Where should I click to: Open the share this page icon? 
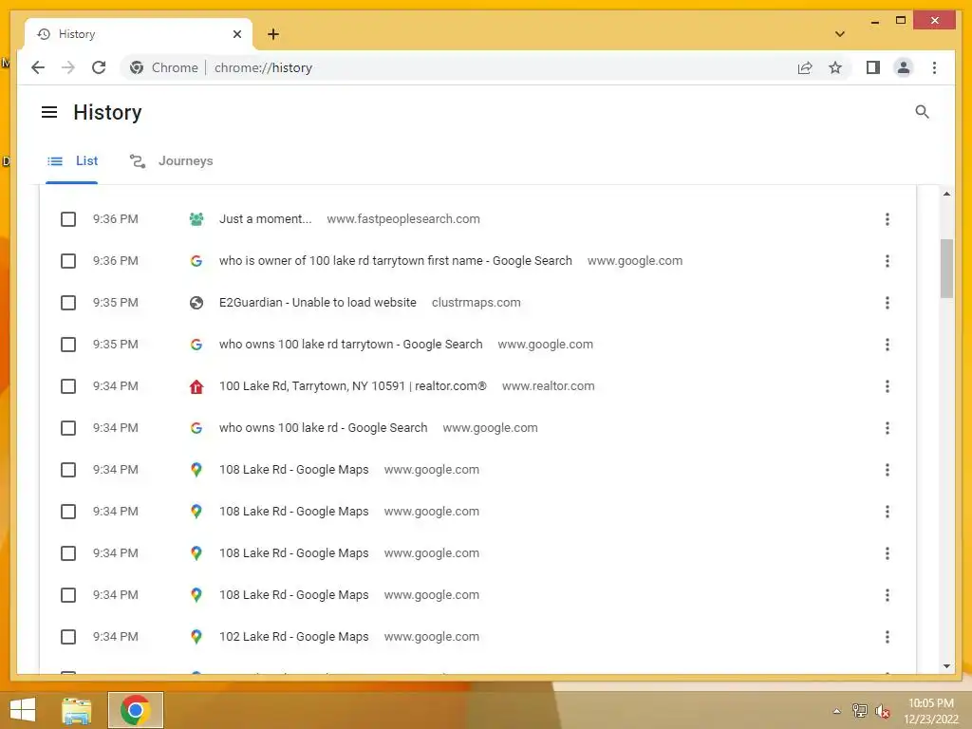pyautogui.click(x=805, y=67)
